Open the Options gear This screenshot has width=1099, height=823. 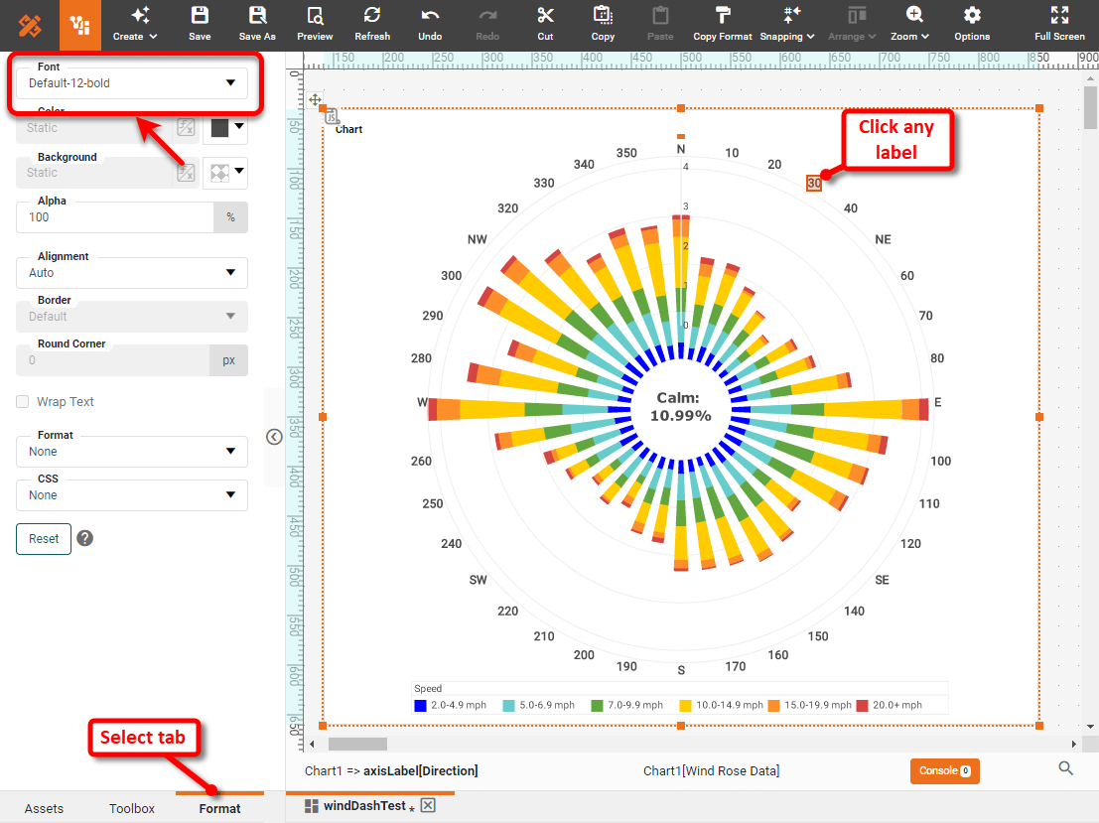(x=972, y=25)
